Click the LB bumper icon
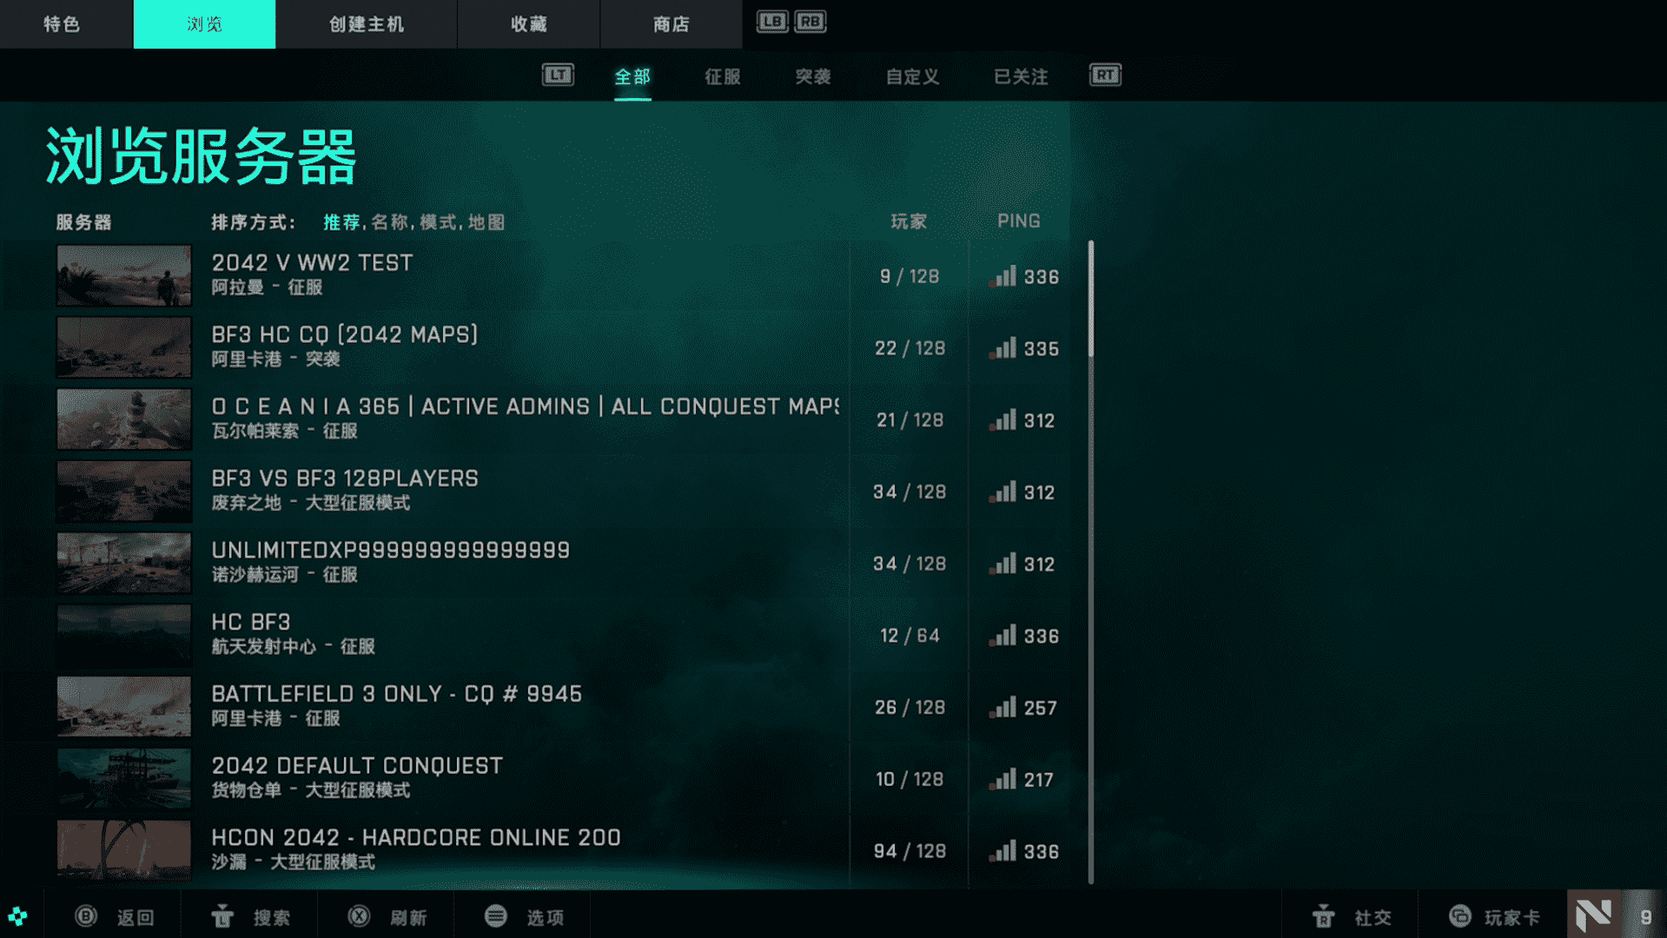The image size is (1667, 938). pyautogui.click(x=772, y=22)
